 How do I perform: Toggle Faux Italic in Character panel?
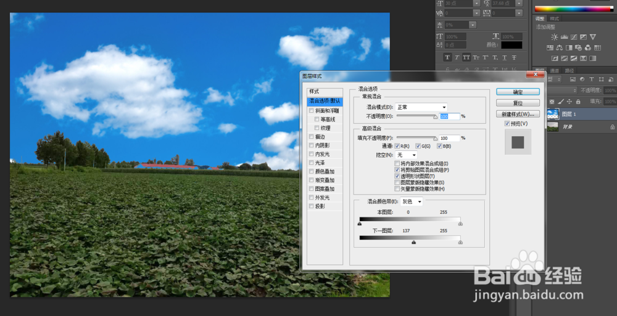point(457,57)
